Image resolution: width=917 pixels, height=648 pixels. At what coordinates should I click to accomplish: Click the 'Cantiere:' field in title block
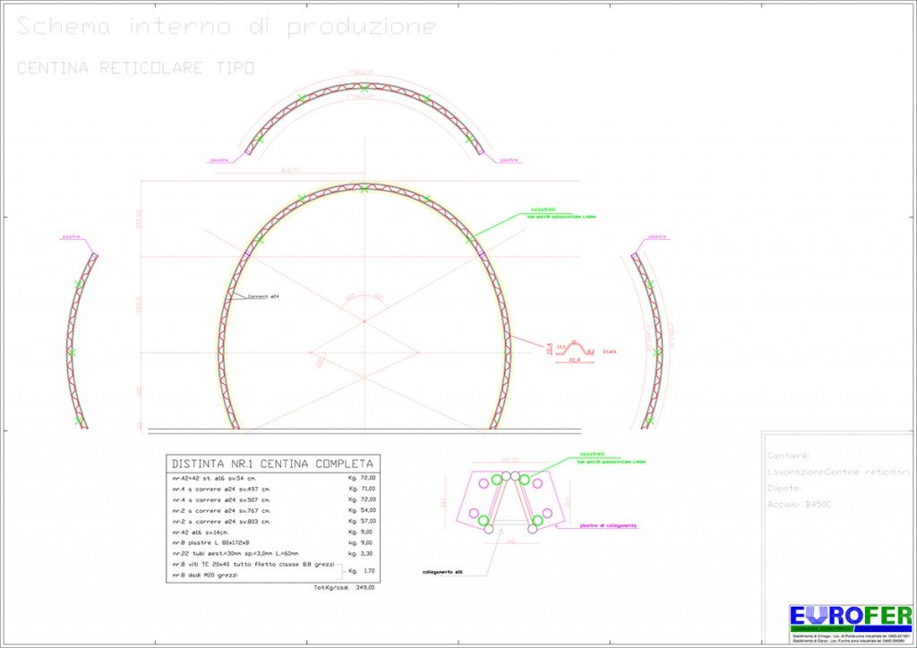(x=789, y=455)
